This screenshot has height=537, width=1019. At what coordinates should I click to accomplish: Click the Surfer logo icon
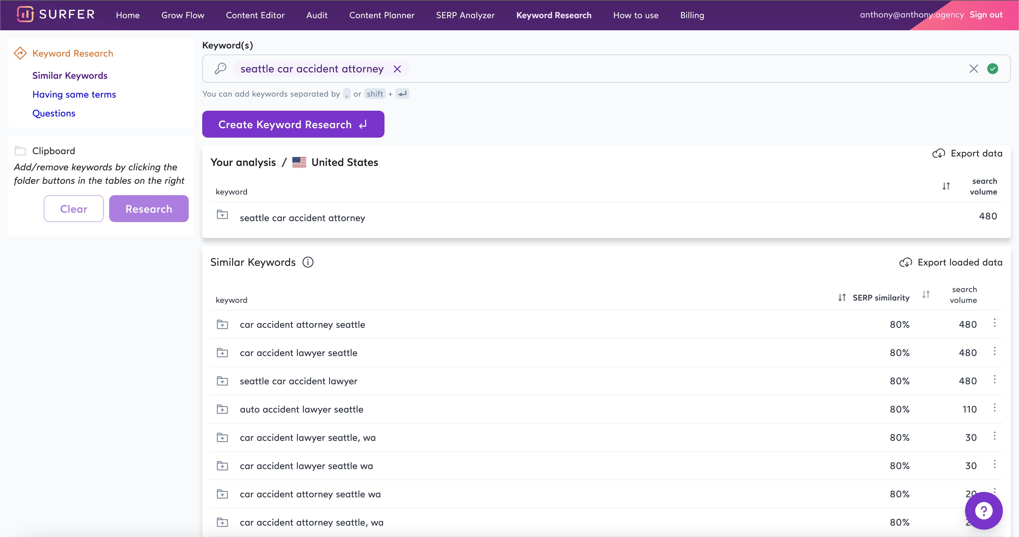(25, 14)
